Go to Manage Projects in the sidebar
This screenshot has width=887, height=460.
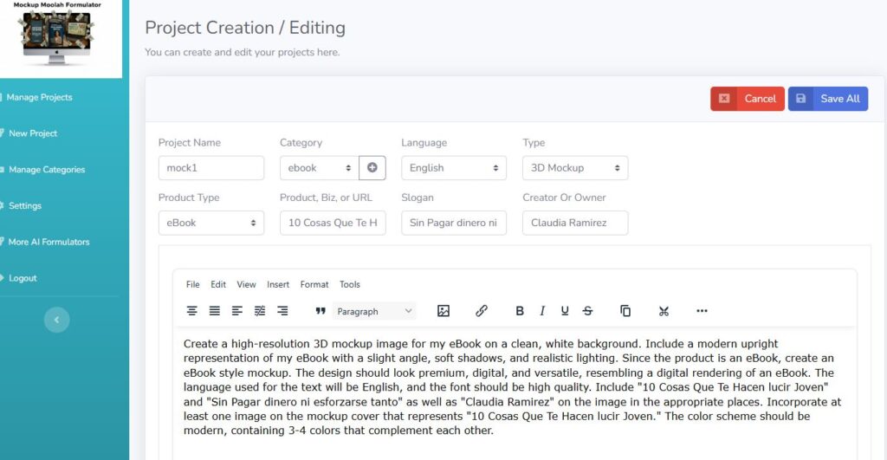(40, 97)
